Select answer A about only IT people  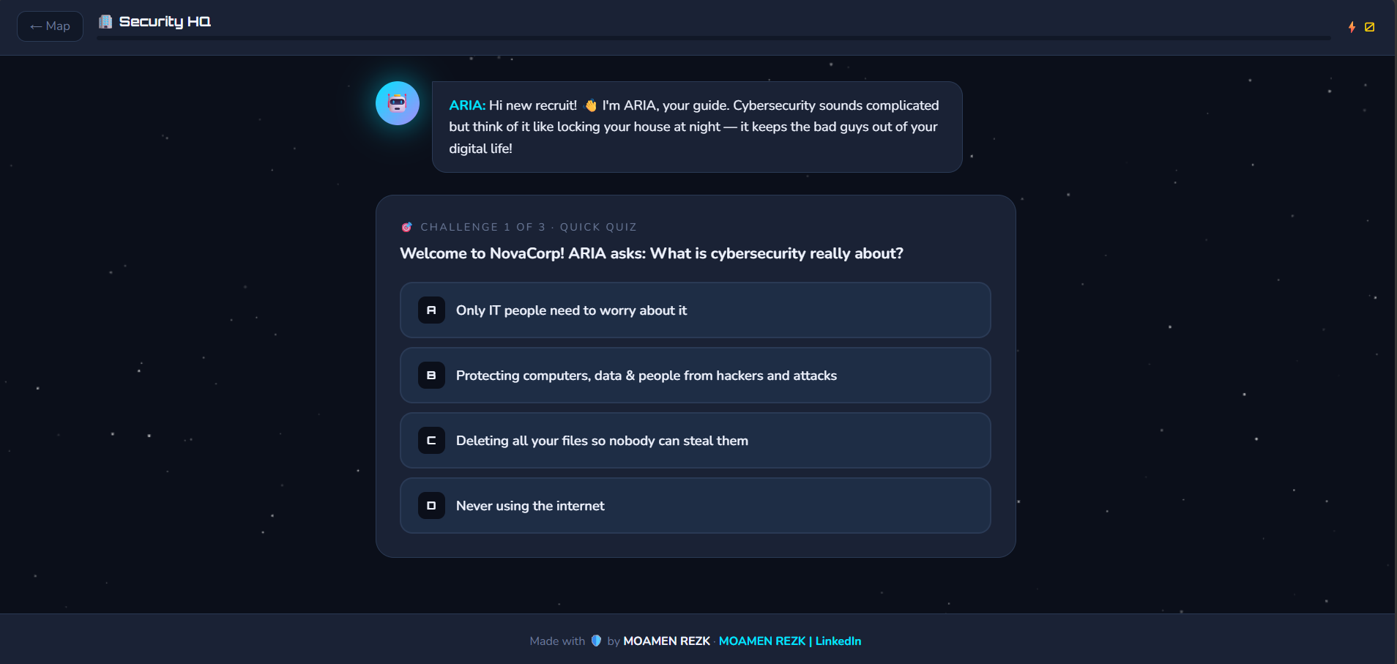694,310
